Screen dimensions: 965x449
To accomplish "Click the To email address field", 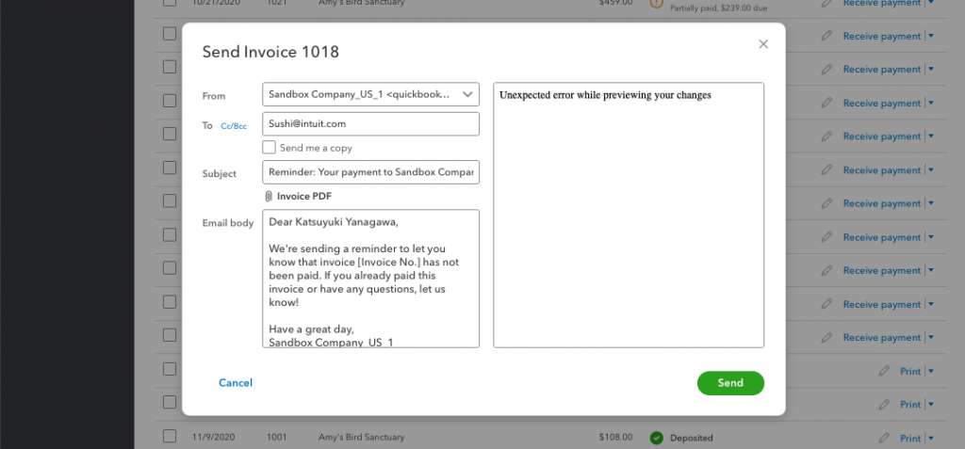I will (x=370, y=123).
